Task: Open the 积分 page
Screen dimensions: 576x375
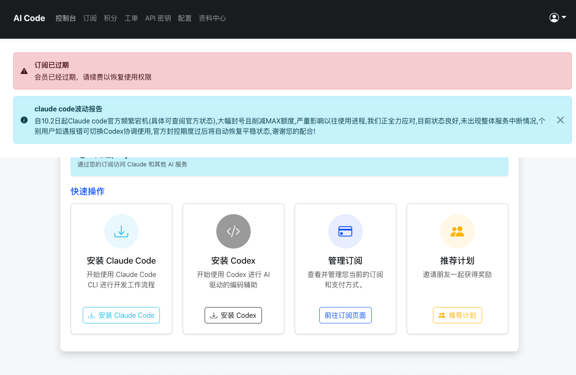Action: tap(110, 18)
